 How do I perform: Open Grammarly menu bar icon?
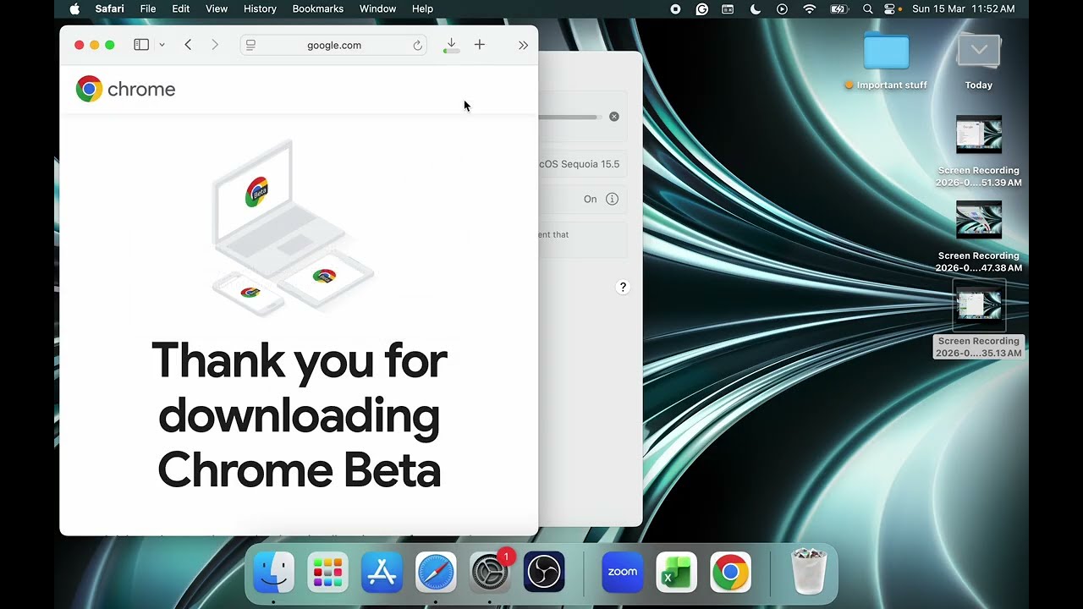[702, 9]
